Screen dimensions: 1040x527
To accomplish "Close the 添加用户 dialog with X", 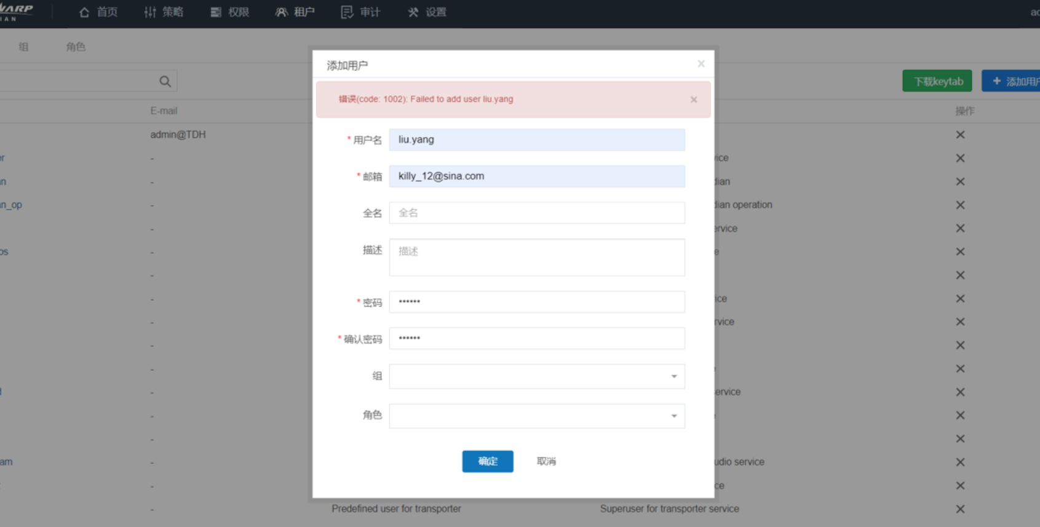I will [701, 64].
